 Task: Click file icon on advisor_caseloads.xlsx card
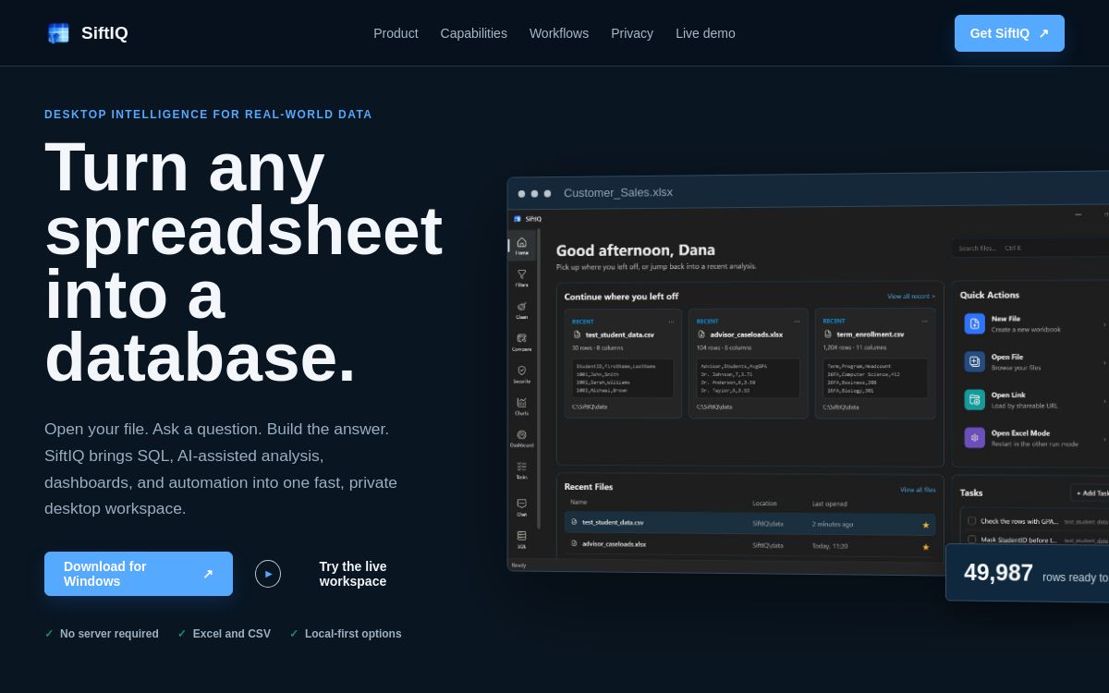point(702,334)
